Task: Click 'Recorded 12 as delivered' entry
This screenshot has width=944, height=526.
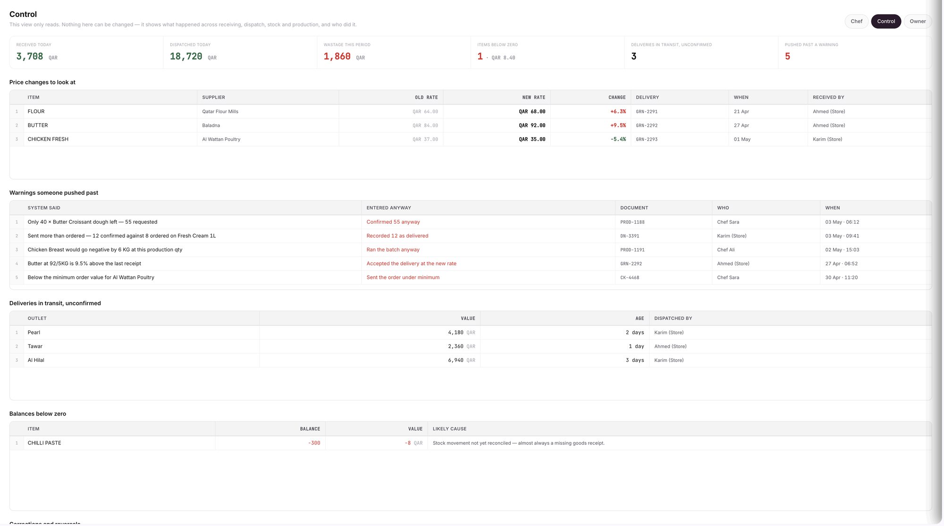Action: (397, 236)
